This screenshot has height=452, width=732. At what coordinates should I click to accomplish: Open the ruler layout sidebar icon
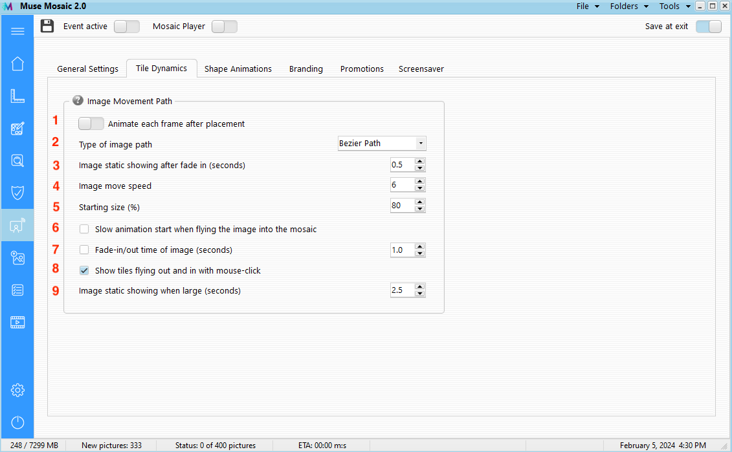[17, 96]
